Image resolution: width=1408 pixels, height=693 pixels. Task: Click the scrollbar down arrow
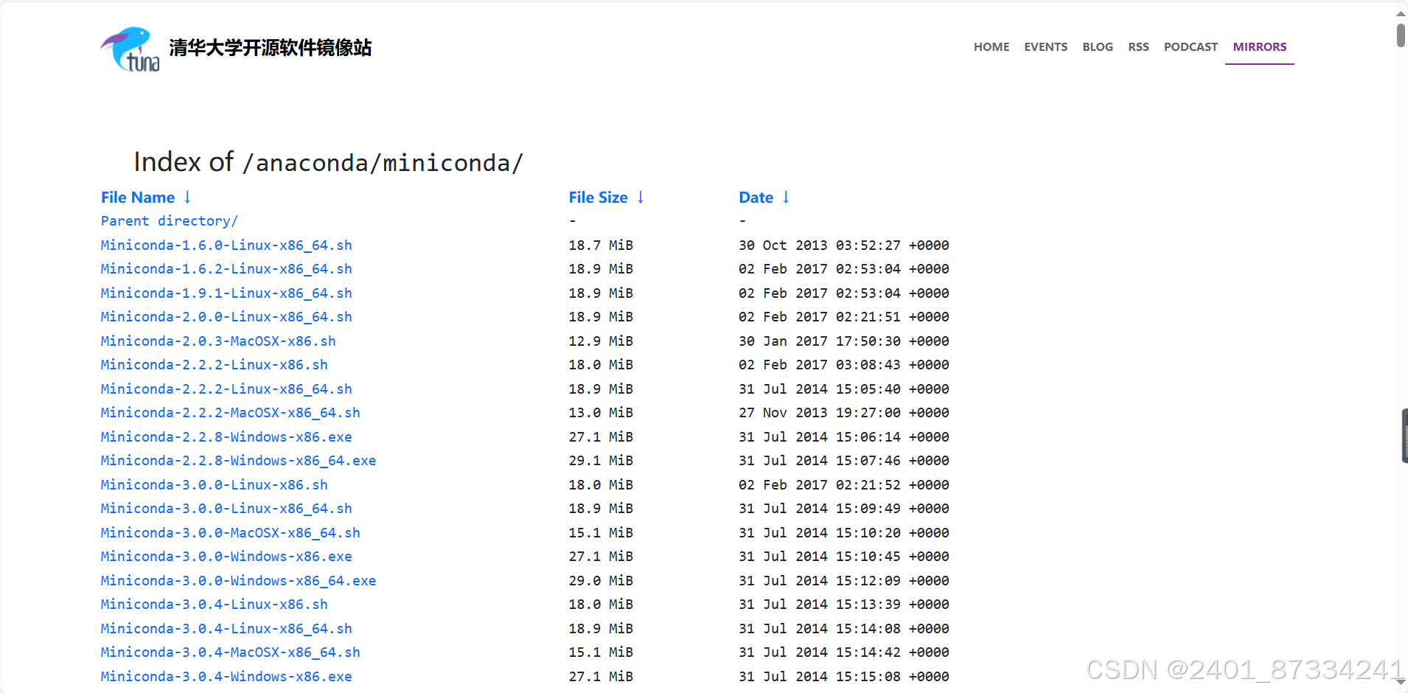coord(1401,681)
